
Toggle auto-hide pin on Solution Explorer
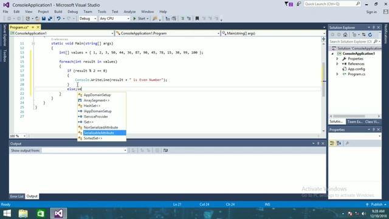(x=374, y=27)
